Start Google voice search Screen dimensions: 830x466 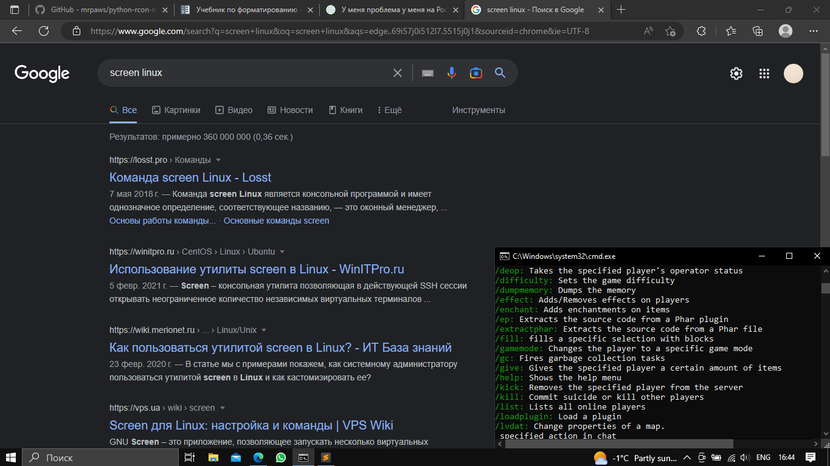pyautogui.click(x=451, y=73)
